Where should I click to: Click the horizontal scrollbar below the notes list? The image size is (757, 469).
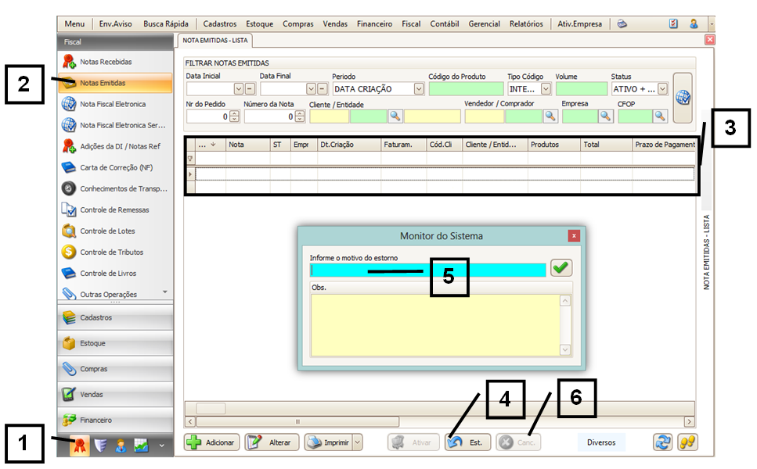(x=438, y=408)
